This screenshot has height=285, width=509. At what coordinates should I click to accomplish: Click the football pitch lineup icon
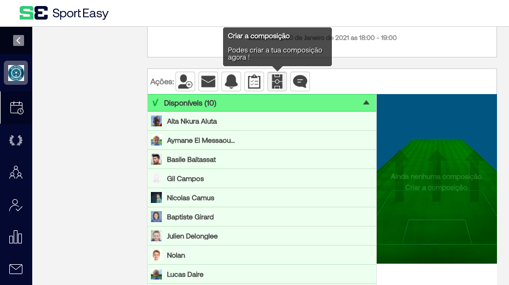(x=277, y=82)
